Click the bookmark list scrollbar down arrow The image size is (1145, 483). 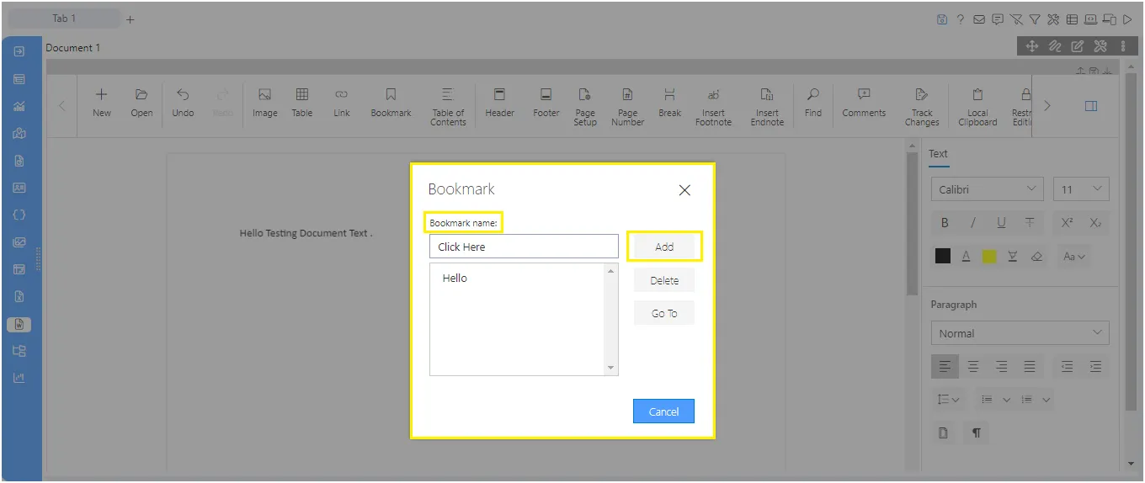point(611,368)
